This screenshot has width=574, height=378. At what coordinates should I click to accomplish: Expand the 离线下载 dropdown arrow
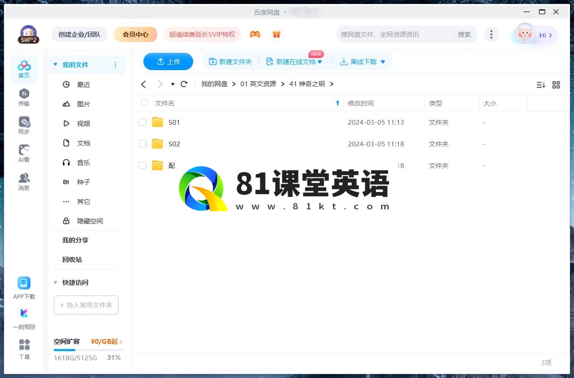(383, 62)
